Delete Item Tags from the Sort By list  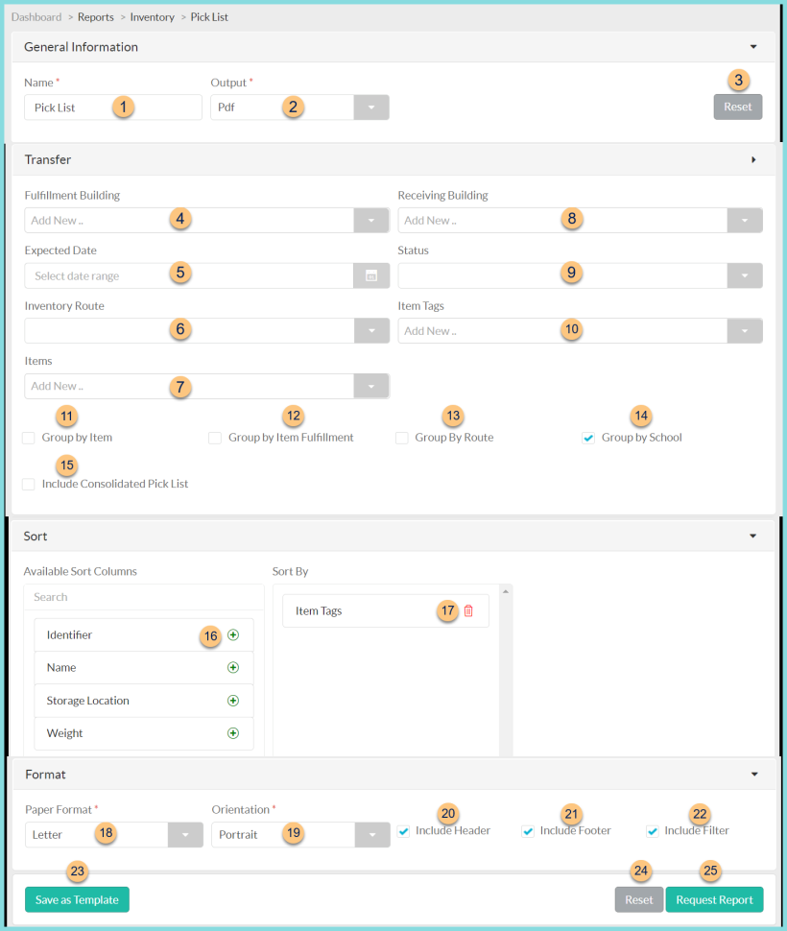coord(468,609)
